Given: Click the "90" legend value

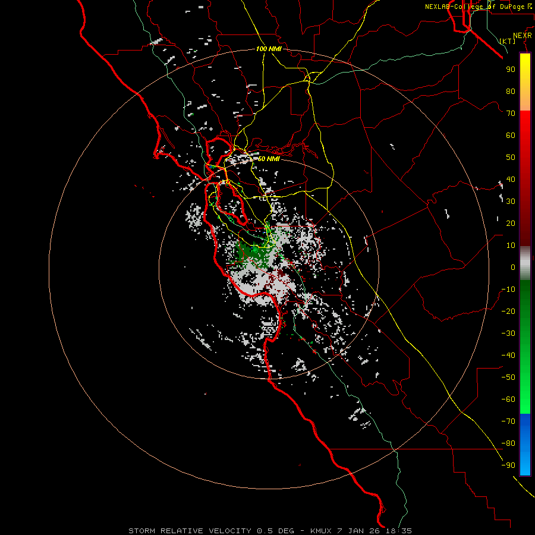Looking at the screenshot, I should pyautogui.click(x=511, y=70).
